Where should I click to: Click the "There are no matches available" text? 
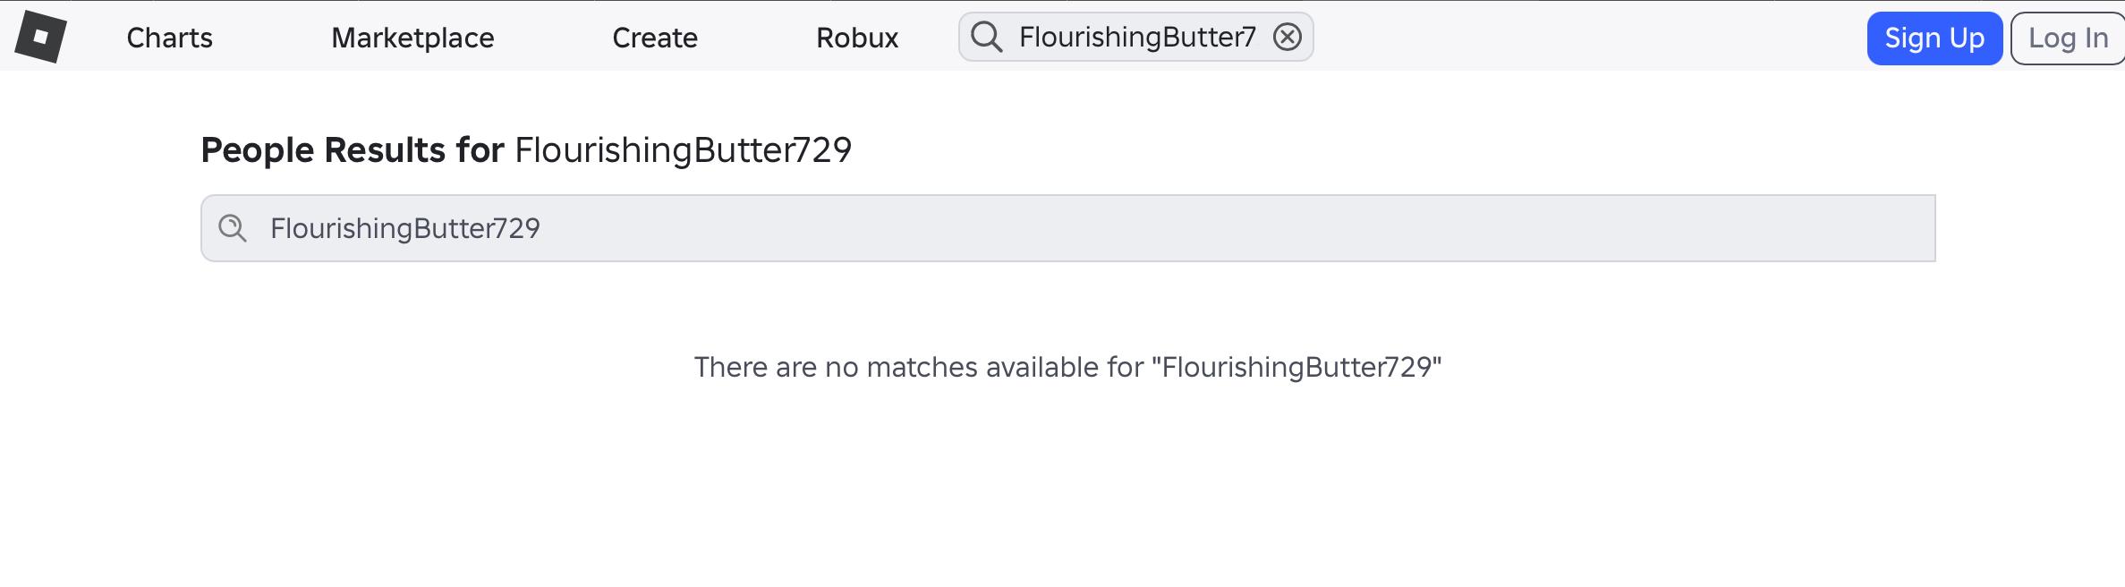tap(918, 367)
